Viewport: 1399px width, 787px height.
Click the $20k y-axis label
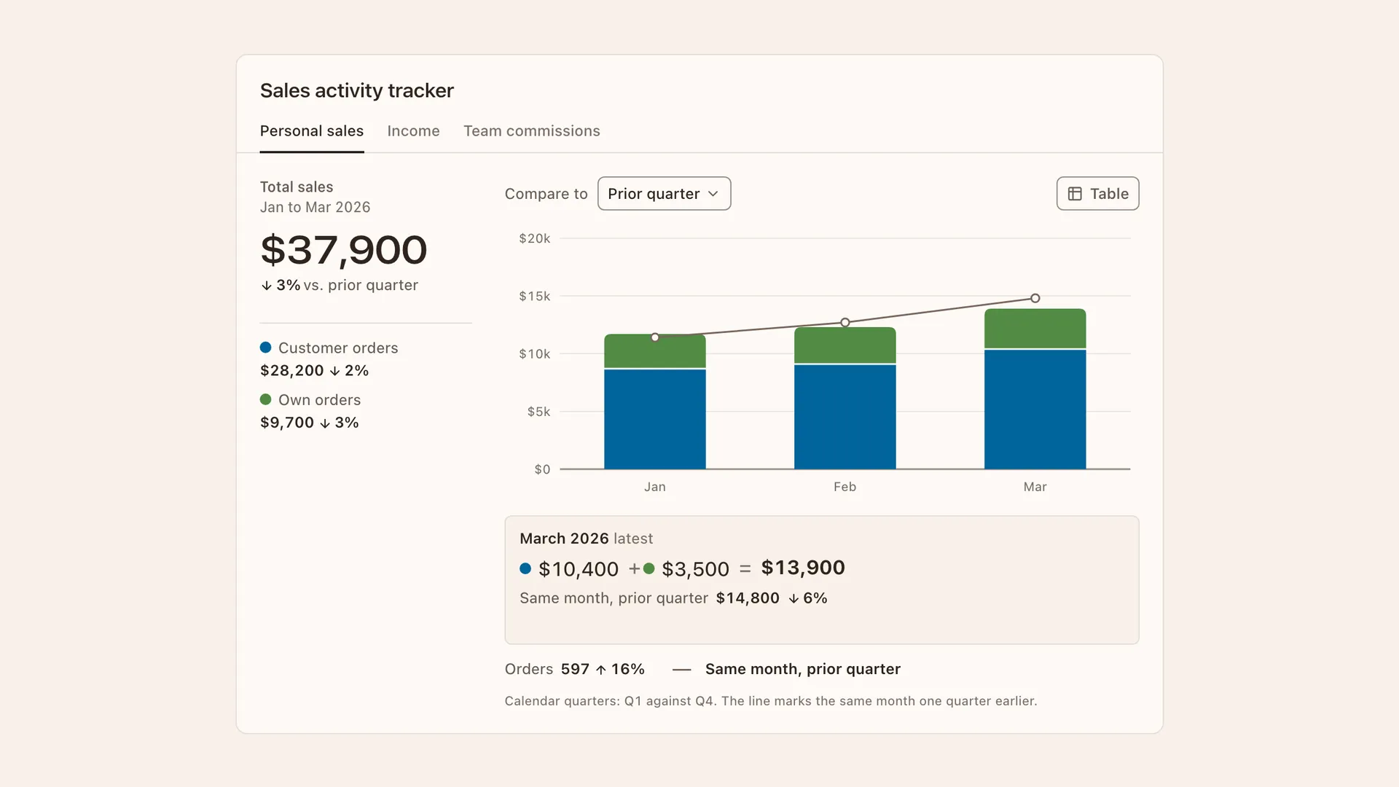(535, 238)
